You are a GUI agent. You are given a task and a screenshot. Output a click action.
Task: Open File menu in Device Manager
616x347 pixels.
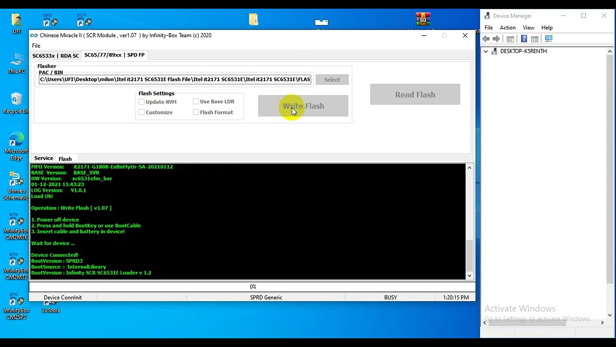pos(488,27)
